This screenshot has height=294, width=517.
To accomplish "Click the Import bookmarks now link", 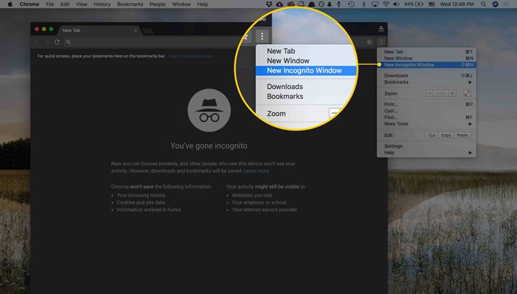I will click(x=191, y=56).
